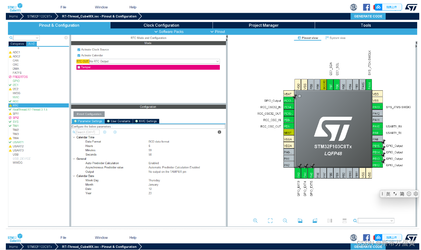
Task: Go to next parameter search result arrow
Action: [x=115, y=132]
